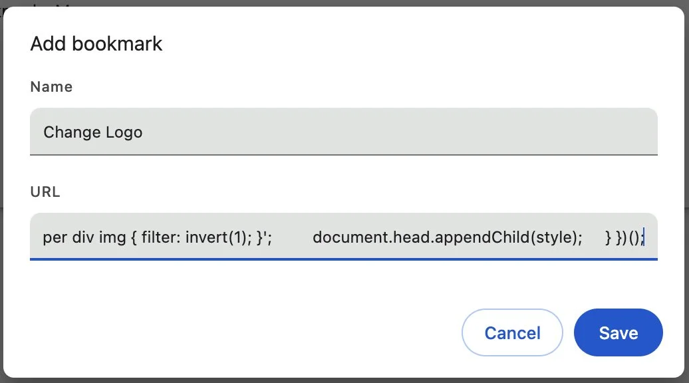689x383 pixels.
Task: Click blank gap before document.head in URL
Action: tap(292, 237)
